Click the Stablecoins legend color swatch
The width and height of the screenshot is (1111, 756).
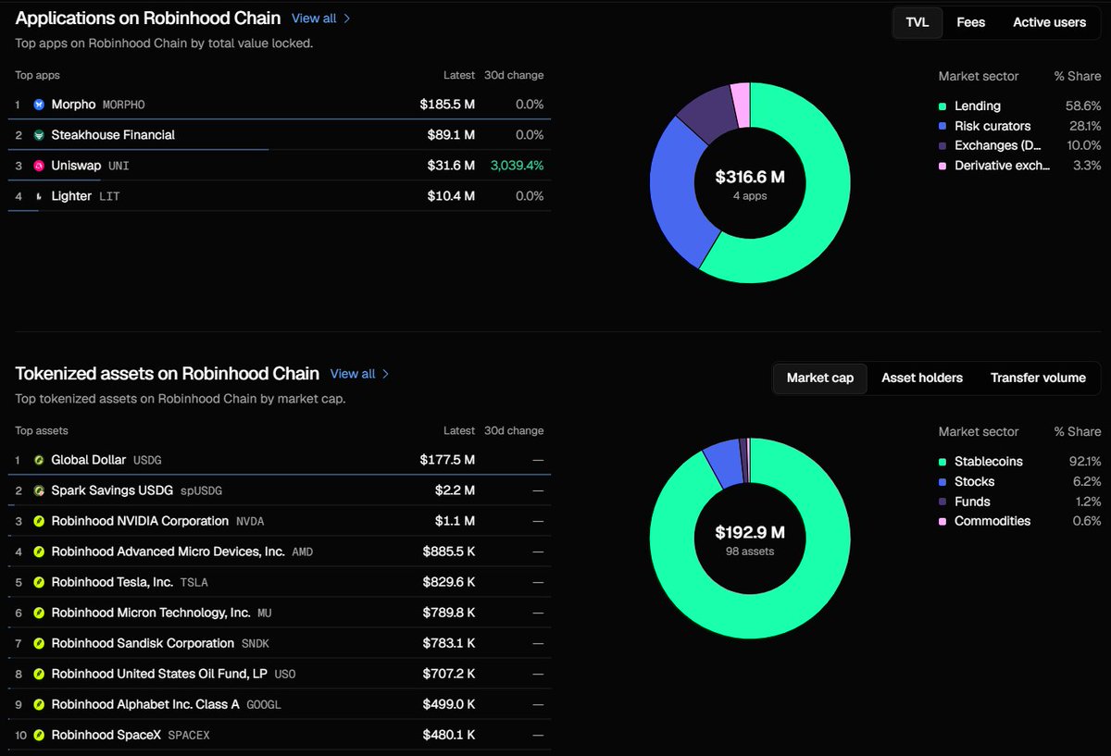[942, 462]
